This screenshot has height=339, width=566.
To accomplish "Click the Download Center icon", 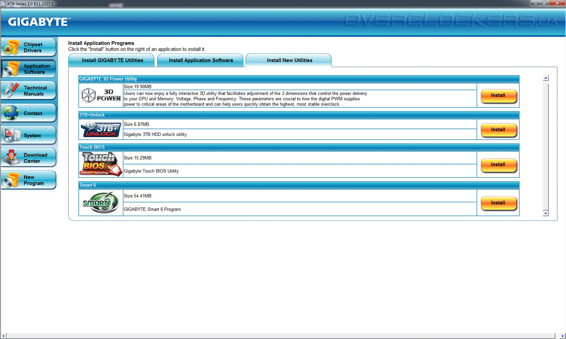I will point(11,158).
